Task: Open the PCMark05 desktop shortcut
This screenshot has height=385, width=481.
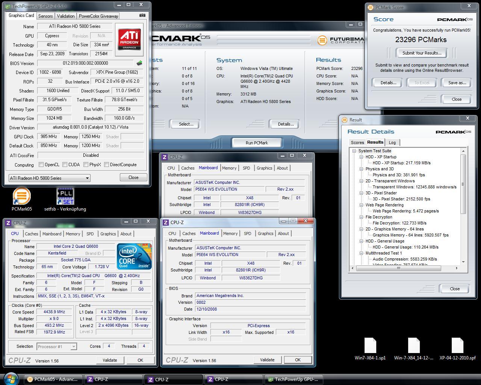Action: (x=21, y=200)
